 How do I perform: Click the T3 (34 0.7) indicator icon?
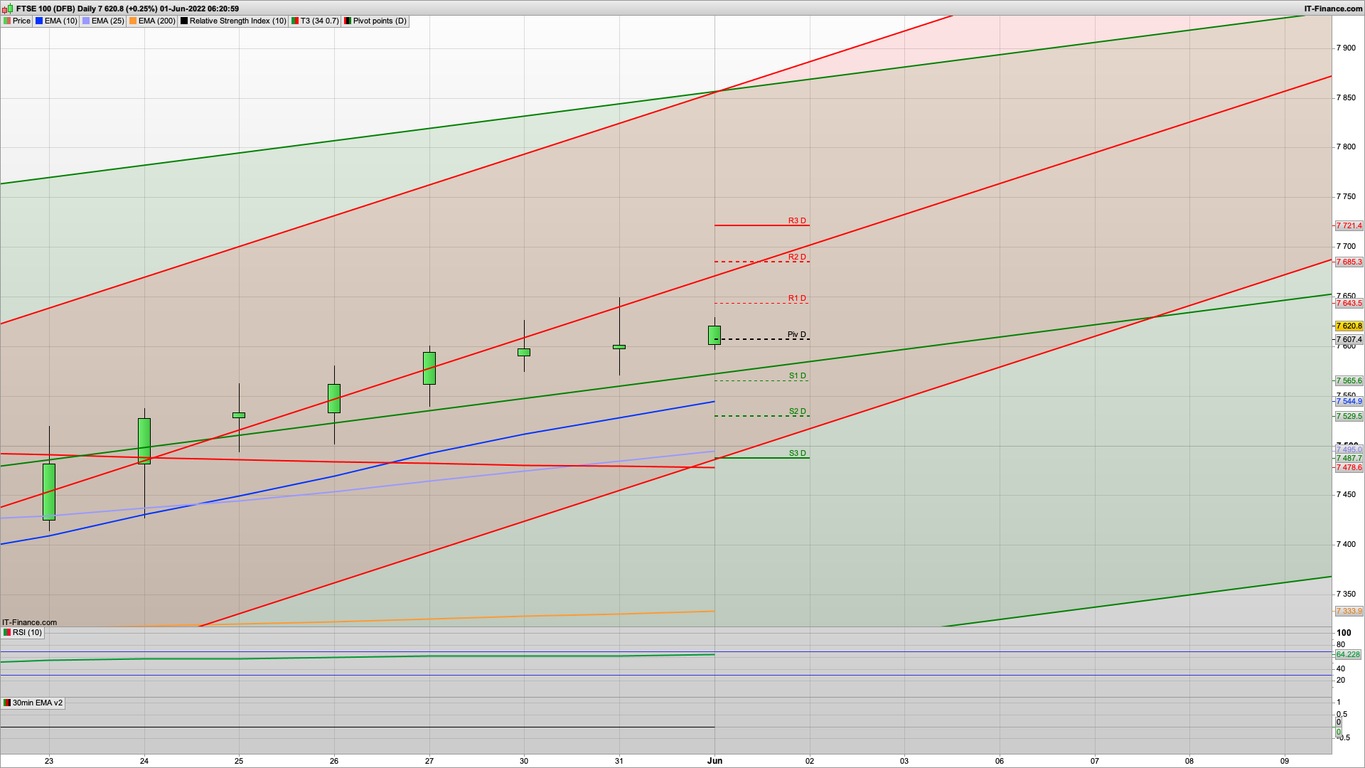click(x=295, y=21)
